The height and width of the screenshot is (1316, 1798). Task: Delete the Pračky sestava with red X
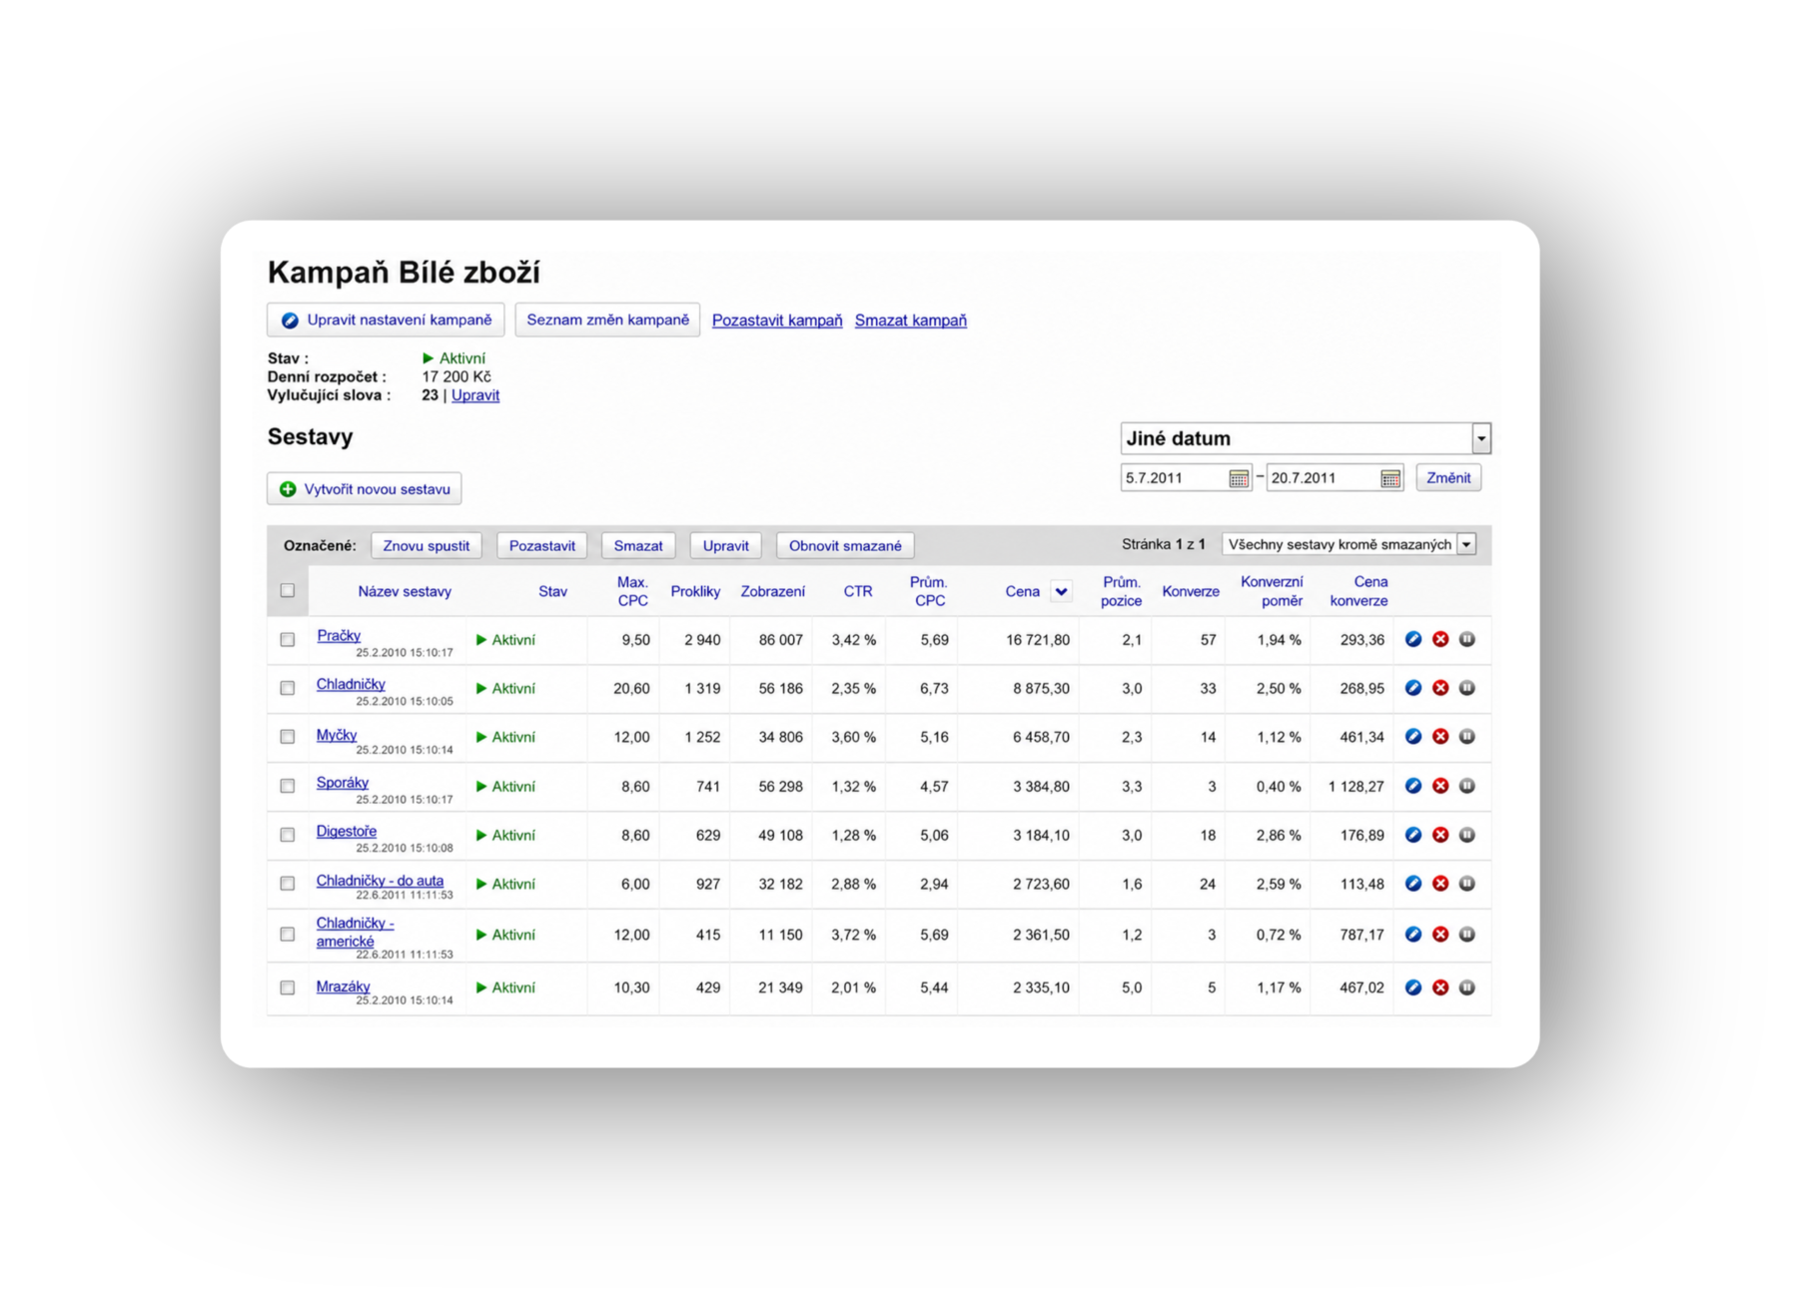coord(1440,639)
